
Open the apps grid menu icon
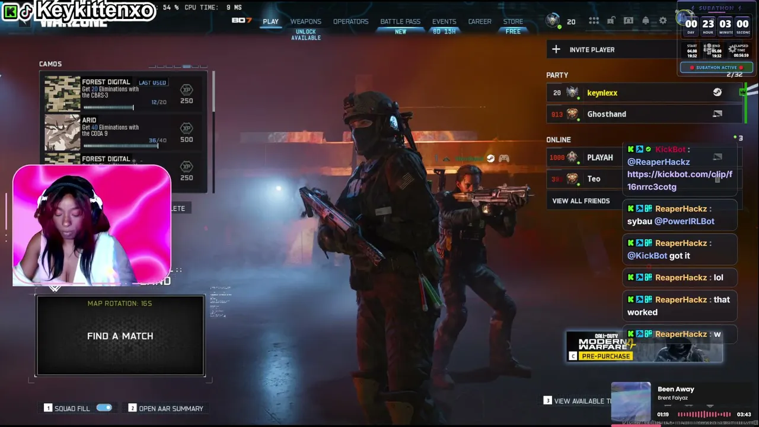pos(594,21)
